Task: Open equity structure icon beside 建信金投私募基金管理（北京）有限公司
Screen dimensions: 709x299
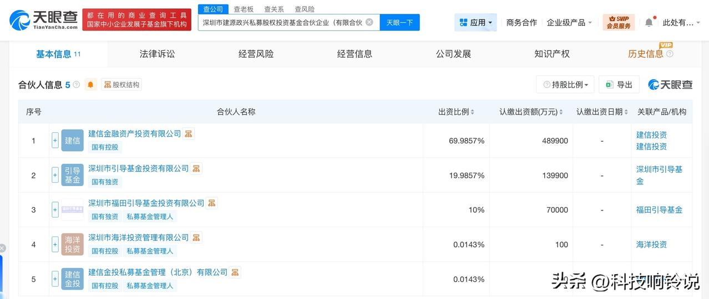Action: pos(235,272)
